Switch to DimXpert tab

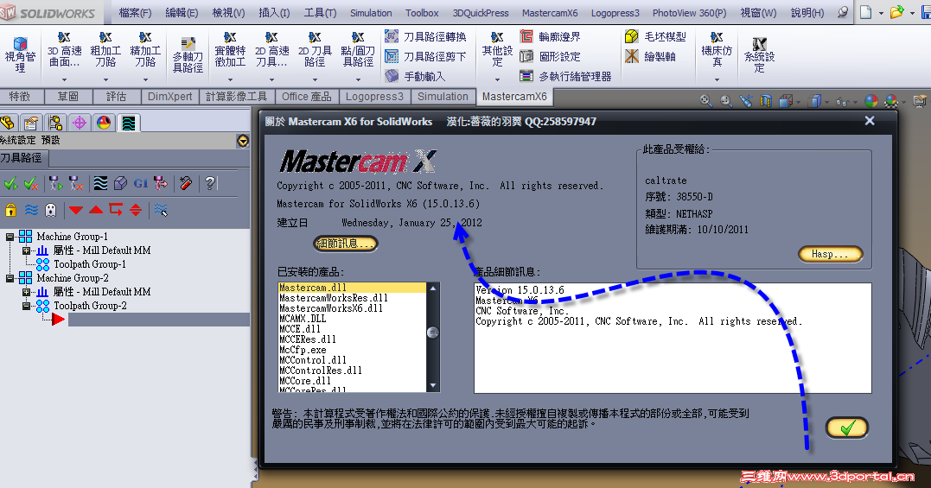[x=169, y=96]
